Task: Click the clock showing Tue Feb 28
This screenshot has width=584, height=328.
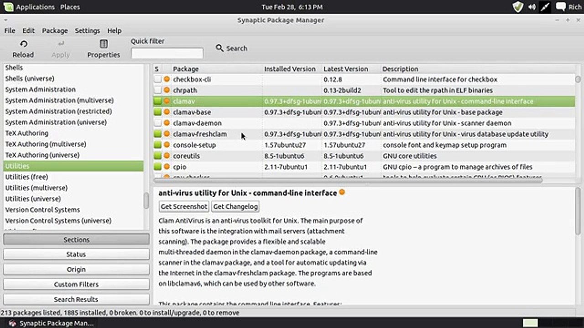Action: point(292,7)
